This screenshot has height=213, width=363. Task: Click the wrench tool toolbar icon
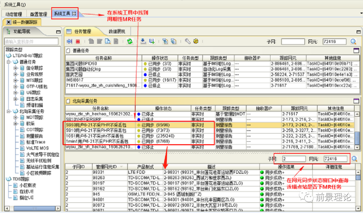pos(188,42)
